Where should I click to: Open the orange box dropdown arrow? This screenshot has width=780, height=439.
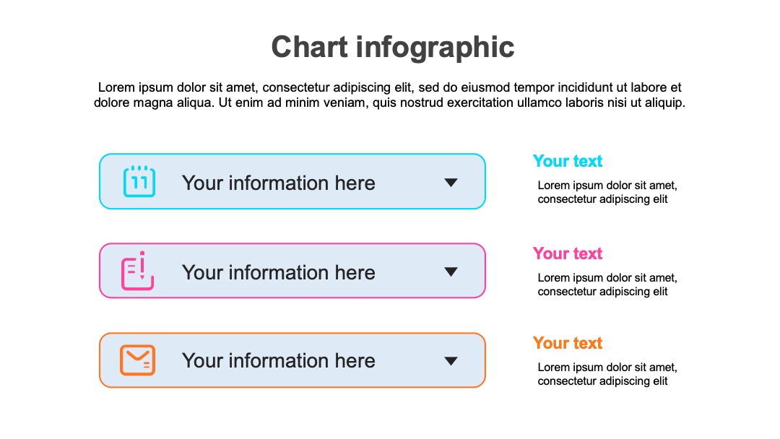451,361
